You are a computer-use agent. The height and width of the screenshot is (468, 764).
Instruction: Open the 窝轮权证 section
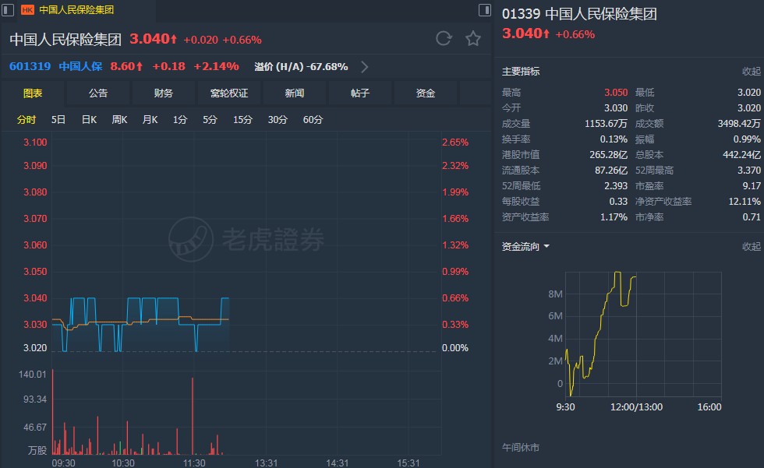coord(229,92)
